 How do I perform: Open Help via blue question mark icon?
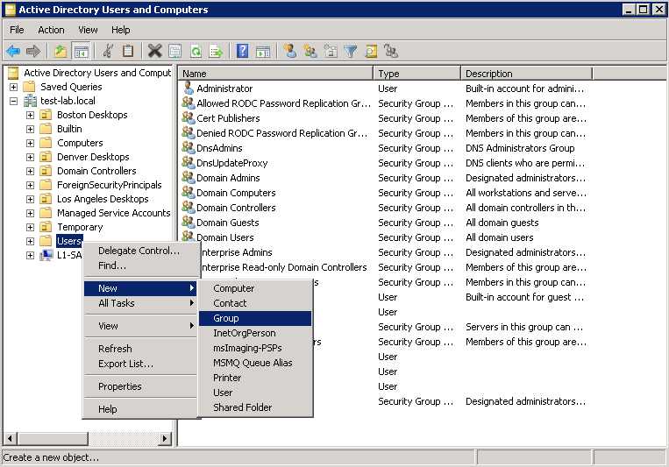point(242,51)
